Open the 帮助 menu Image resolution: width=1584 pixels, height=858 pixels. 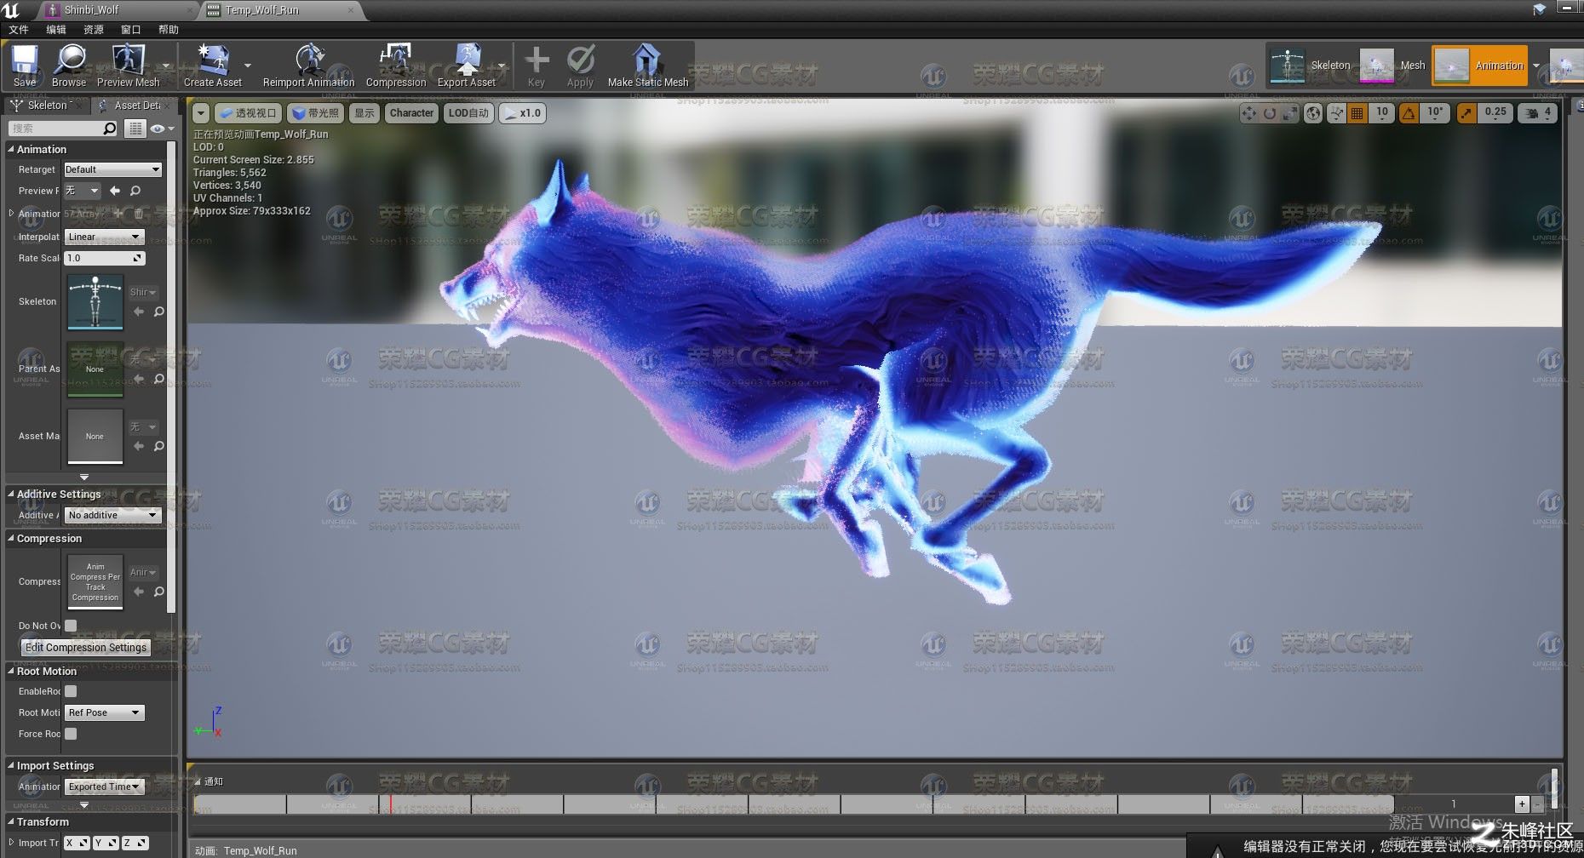click(169, 29)
